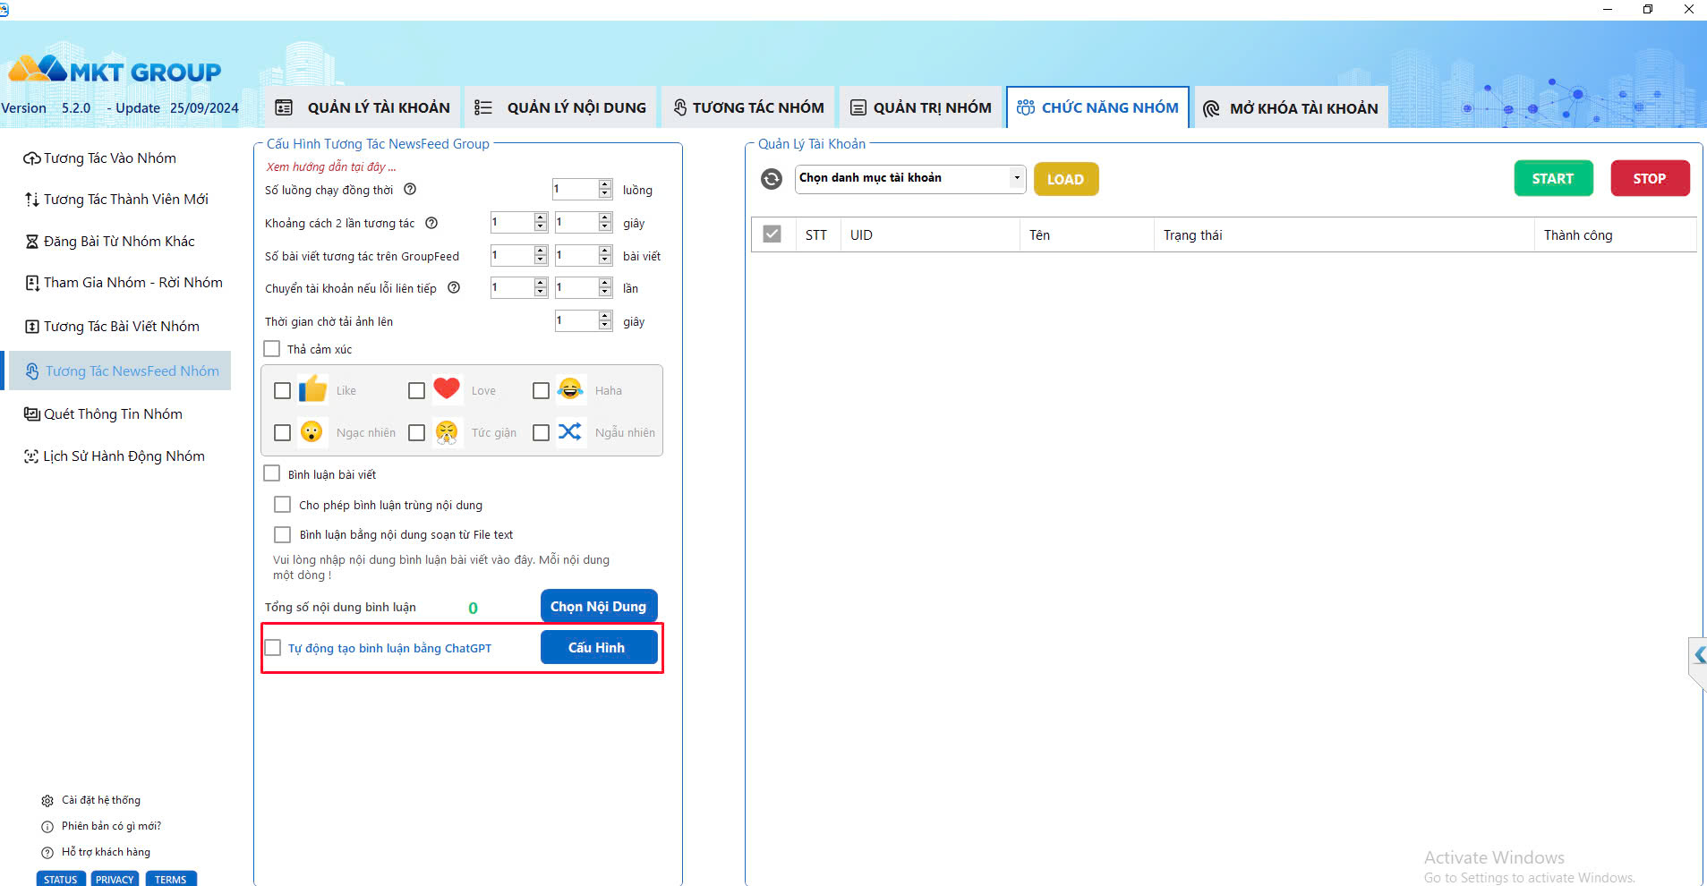Click help icon beside Chuyển tài khoản nếu lỗi
Viewport: 1707px width, 886px height.
pos(454,288)
